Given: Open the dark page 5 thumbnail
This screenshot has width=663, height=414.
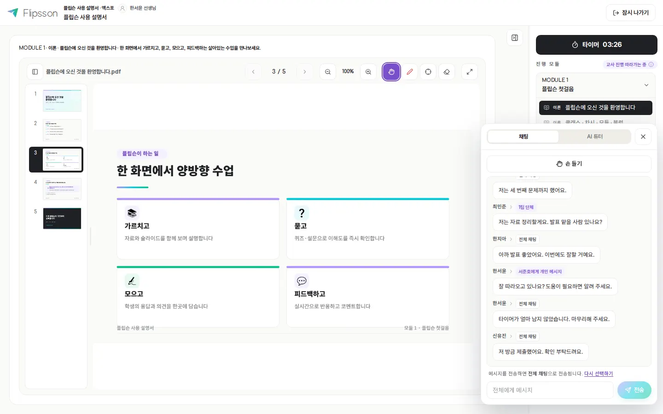Looking at the screenshot, I should point(62,218).
